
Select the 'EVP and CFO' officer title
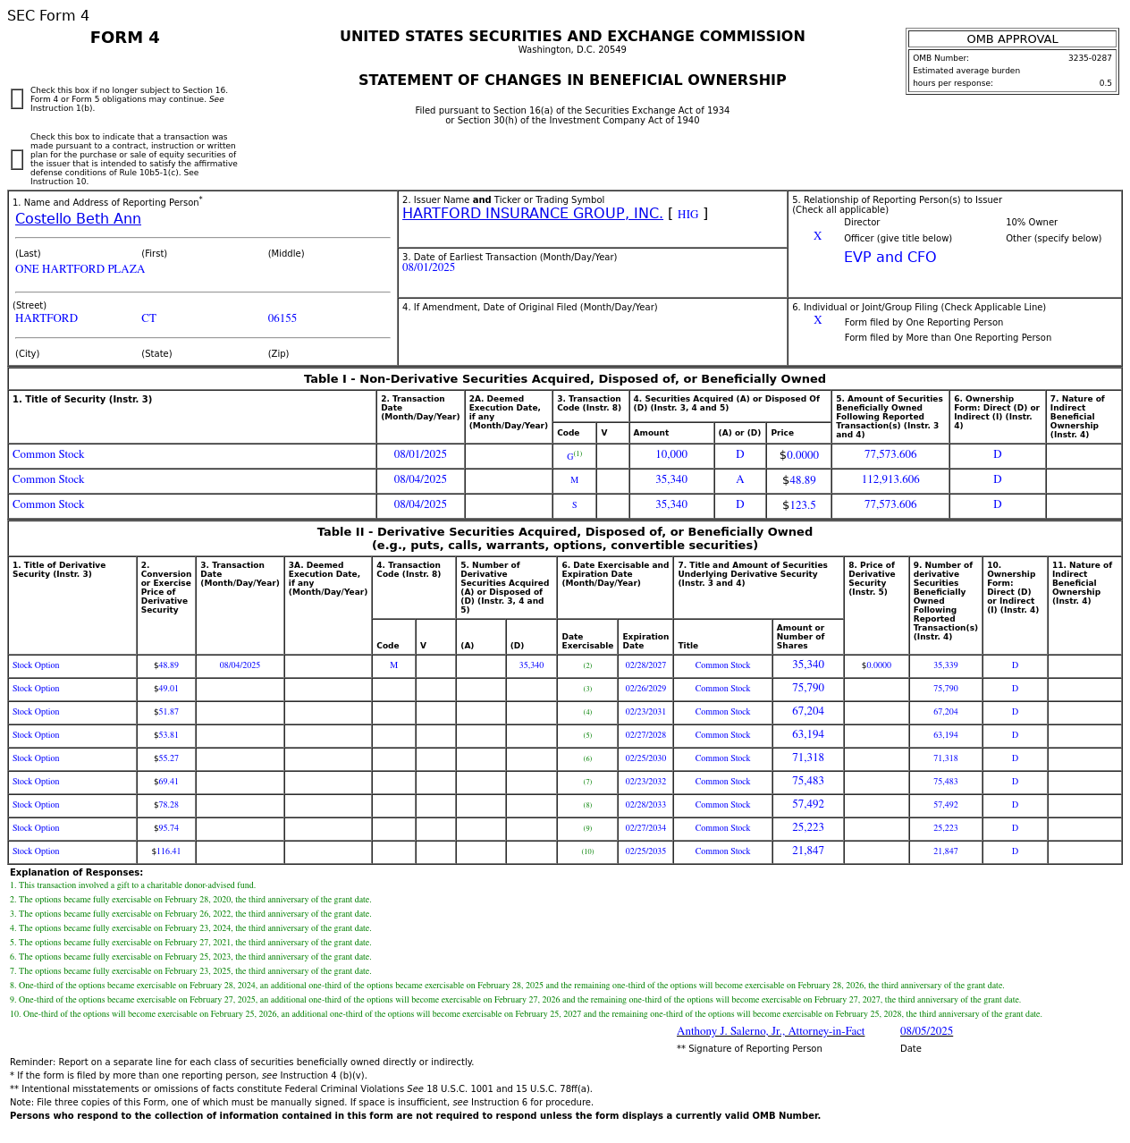click(x=890, y=258)
